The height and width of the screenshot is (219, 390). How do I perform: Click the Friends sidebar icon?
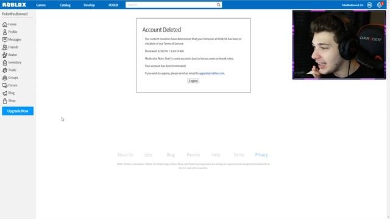(x=5, y=47)
